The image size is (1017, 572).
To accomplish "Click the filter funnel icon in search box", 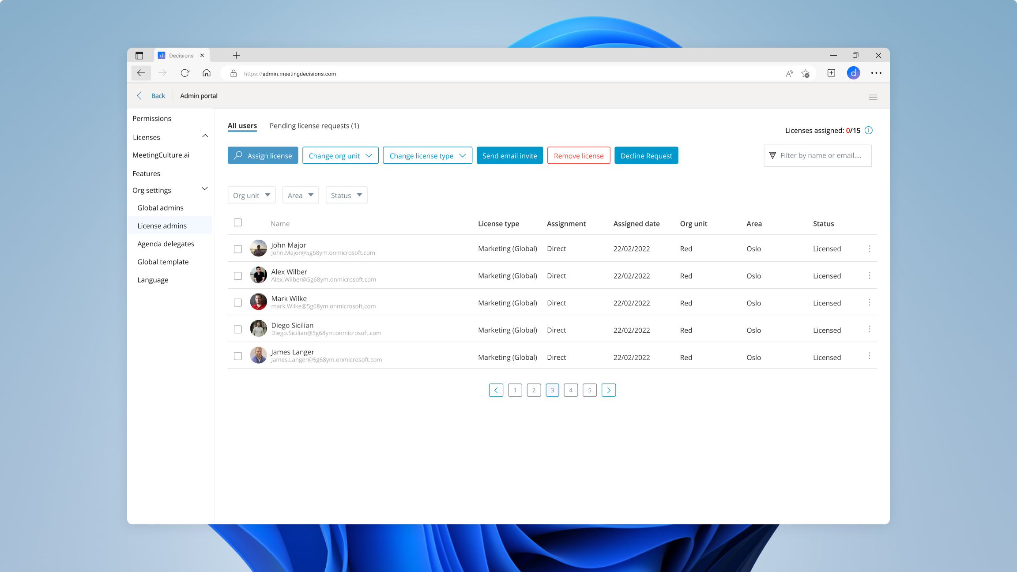I will pos(772,155).
